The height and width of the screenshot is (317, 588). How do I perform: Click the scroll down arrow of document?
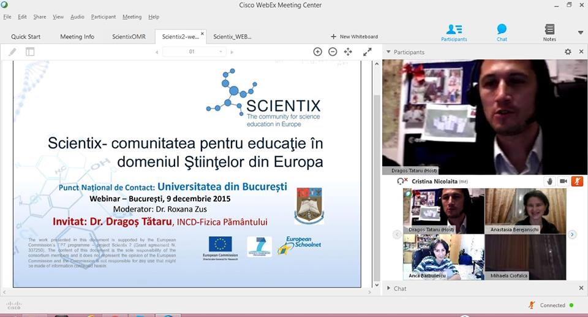[x=377, y=285]
